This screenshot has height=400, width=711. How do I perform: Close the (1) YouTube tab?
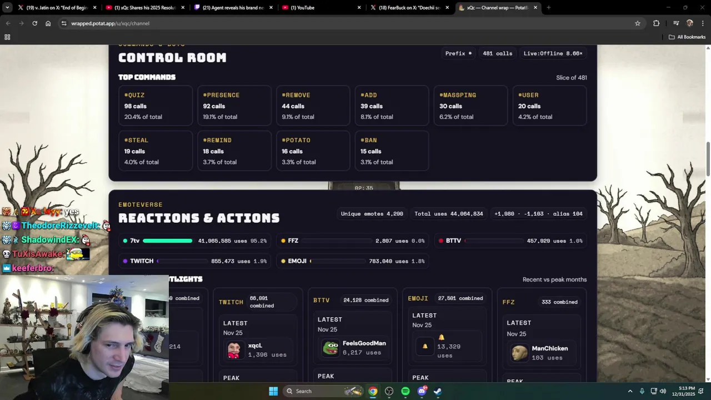tap(359, 7)
